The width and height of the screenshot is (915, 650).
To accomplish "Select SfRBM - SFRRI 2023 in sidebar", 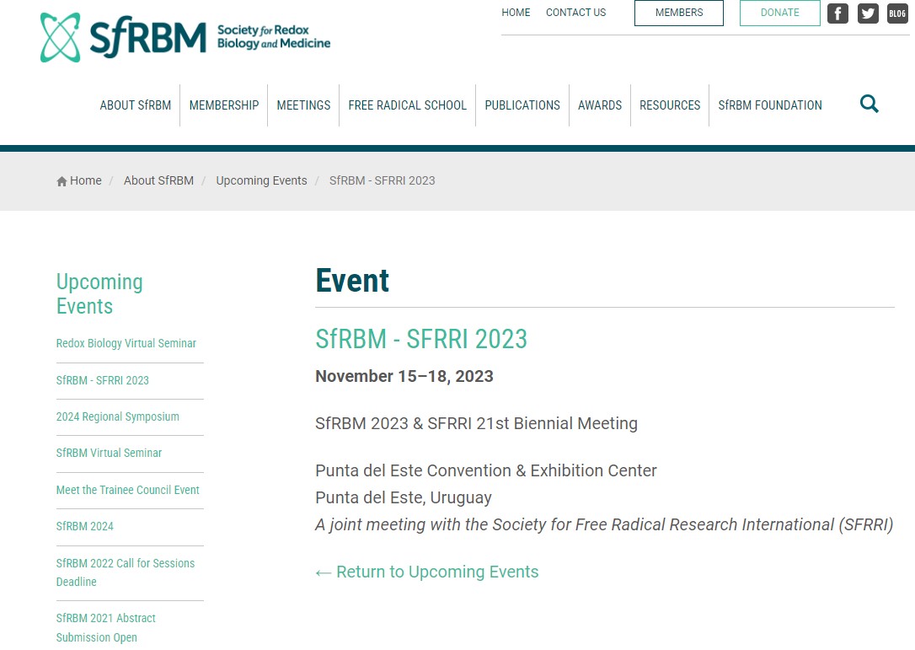I will 103,380.
